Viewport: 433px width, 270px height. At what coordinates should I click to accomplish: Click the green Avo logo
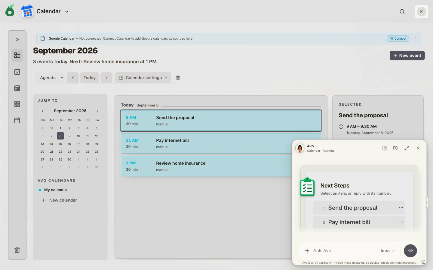[10, 11]
